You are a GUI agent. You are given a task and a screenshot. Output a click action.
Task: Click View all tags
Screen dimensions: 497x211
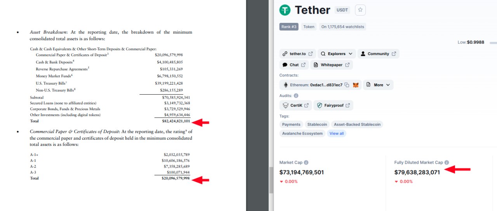tap(336, 133)
